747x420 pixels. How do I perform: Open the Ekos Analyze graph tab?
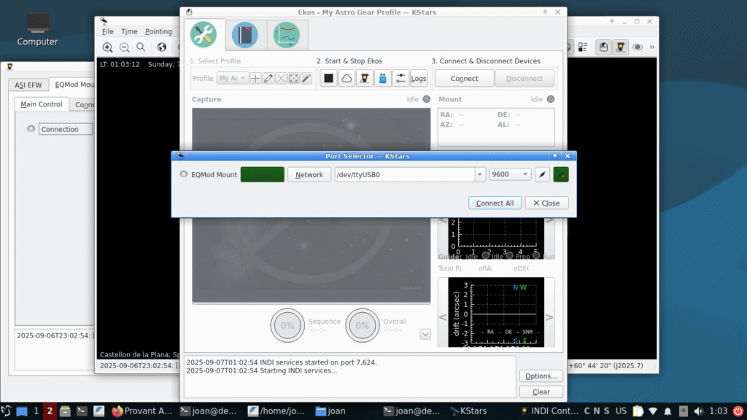coord(287,34)
